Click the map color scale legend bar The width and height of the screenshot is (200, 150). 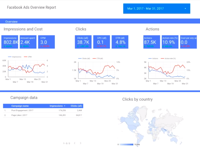tap(126, 144)
